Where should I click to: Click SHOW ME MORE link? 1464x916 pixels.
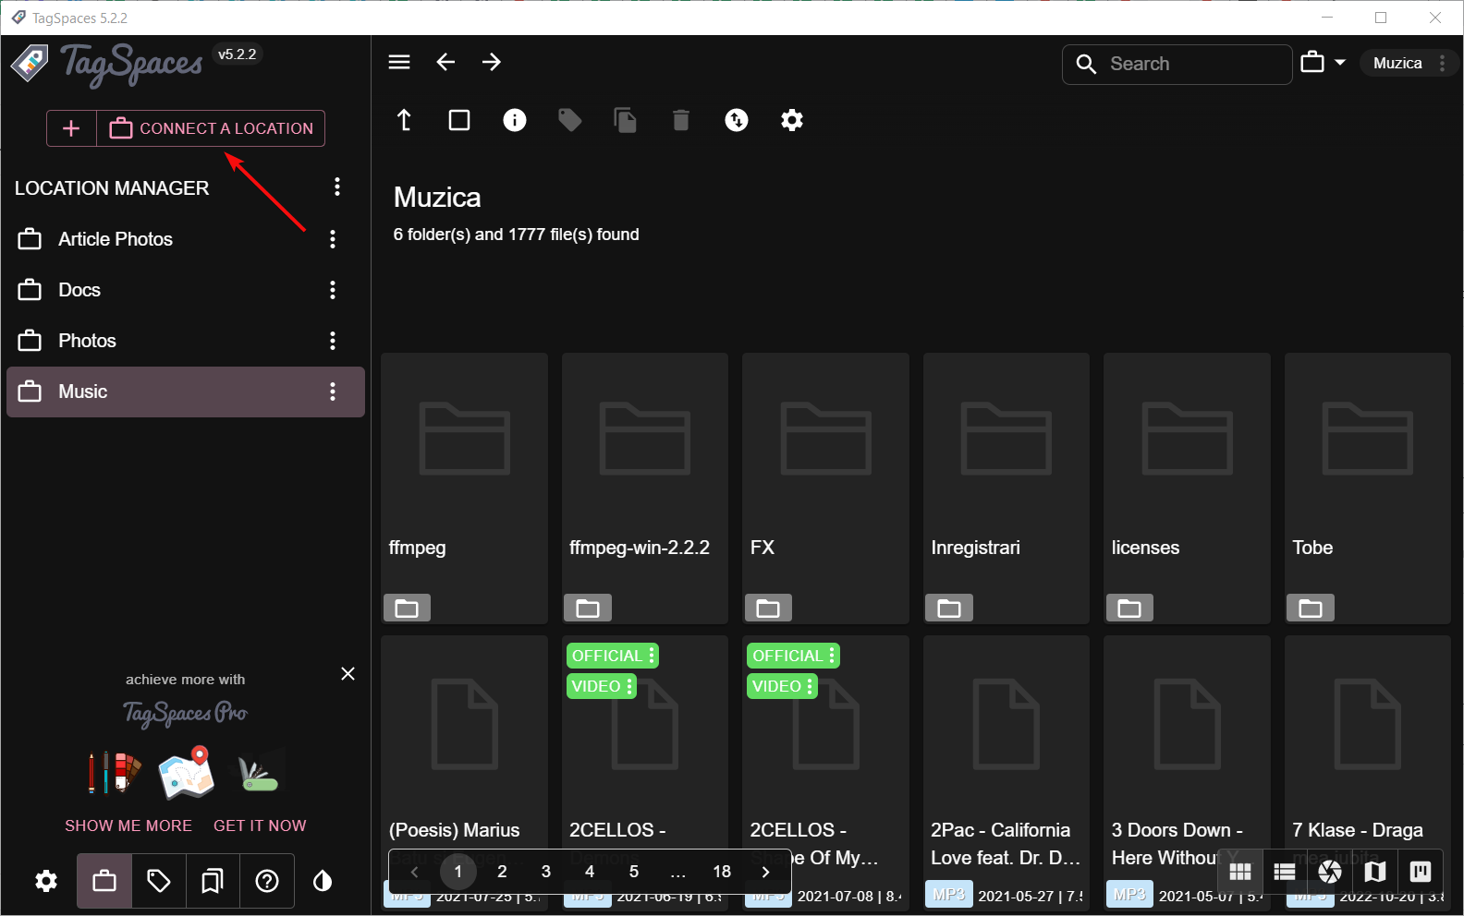click(128, 826)
